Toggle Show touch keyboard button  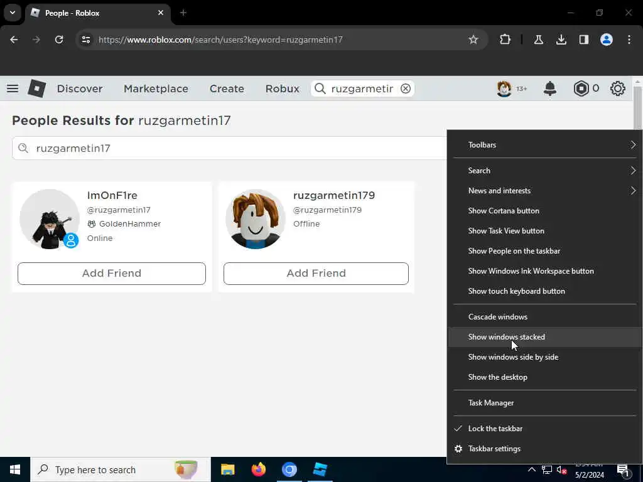(x=545, y=291)
